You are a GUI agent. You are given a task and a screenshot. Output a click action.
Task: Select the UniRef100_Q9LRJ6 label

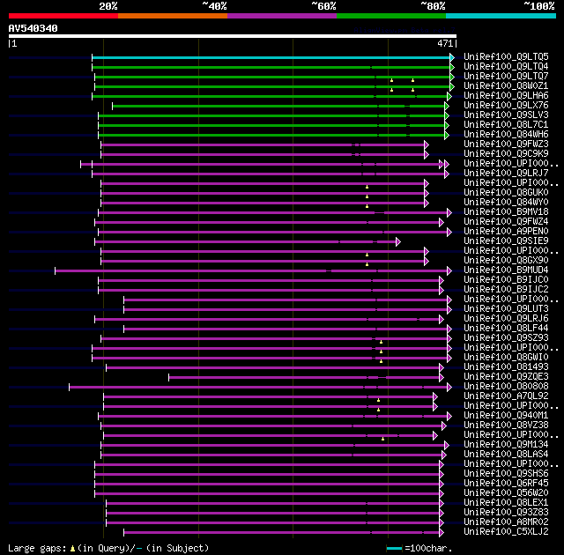coord(506,319)
